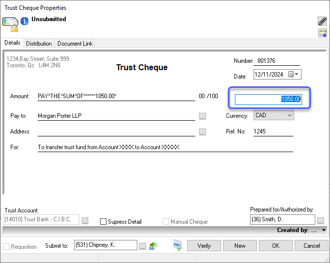Click the amount field showing 1050.00

[268, 99]
